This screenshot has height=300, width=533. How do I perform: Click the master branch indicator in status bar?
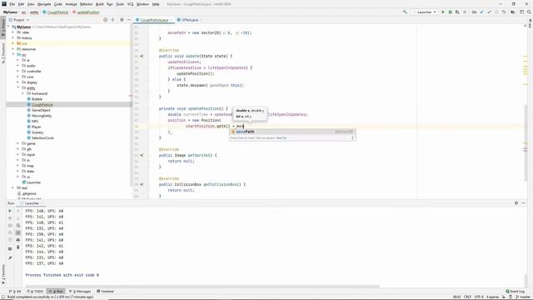(523, 297)
